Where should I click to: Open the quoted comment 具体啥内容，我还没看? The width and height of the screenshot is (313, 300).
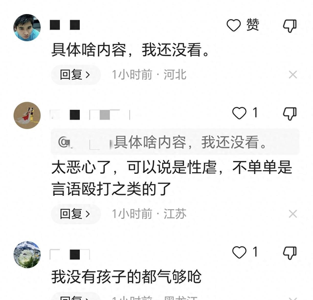(175, 142)
